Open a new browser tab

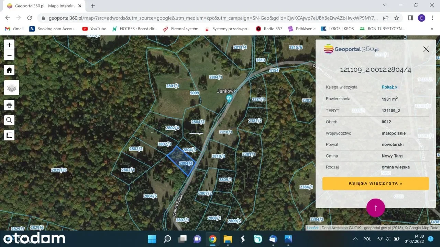[x=93, y=6]
